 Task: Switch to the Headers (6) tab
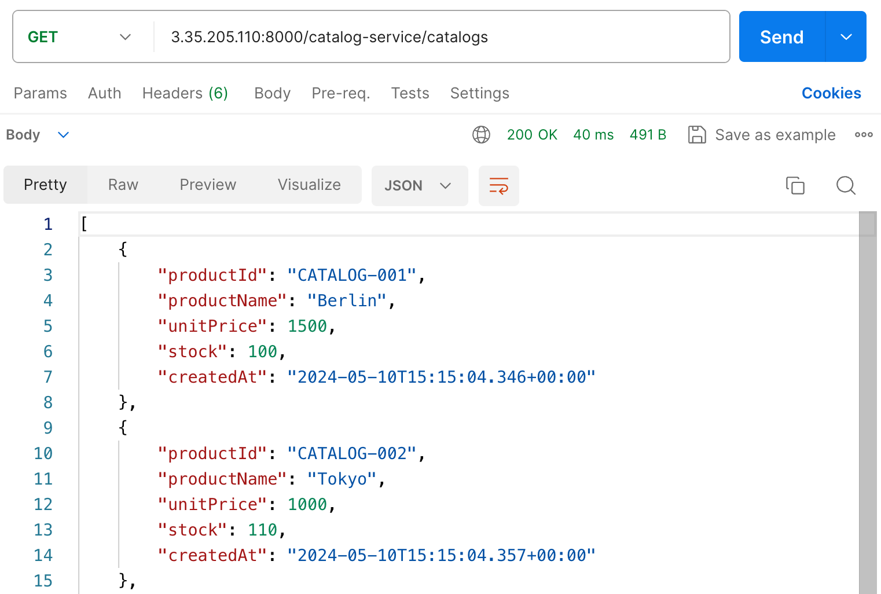point(185,93)
